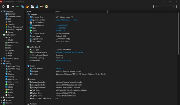
Task: Click the DirectX 12.0 link
Action: coord(60,31)
